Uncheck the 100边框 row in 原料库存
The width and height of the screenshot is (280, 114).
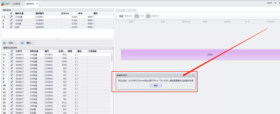(11, 17)
